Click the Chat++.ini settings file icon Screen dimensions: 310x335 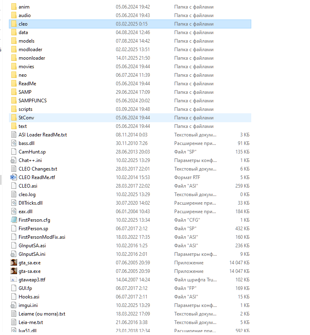pos(13,160)
